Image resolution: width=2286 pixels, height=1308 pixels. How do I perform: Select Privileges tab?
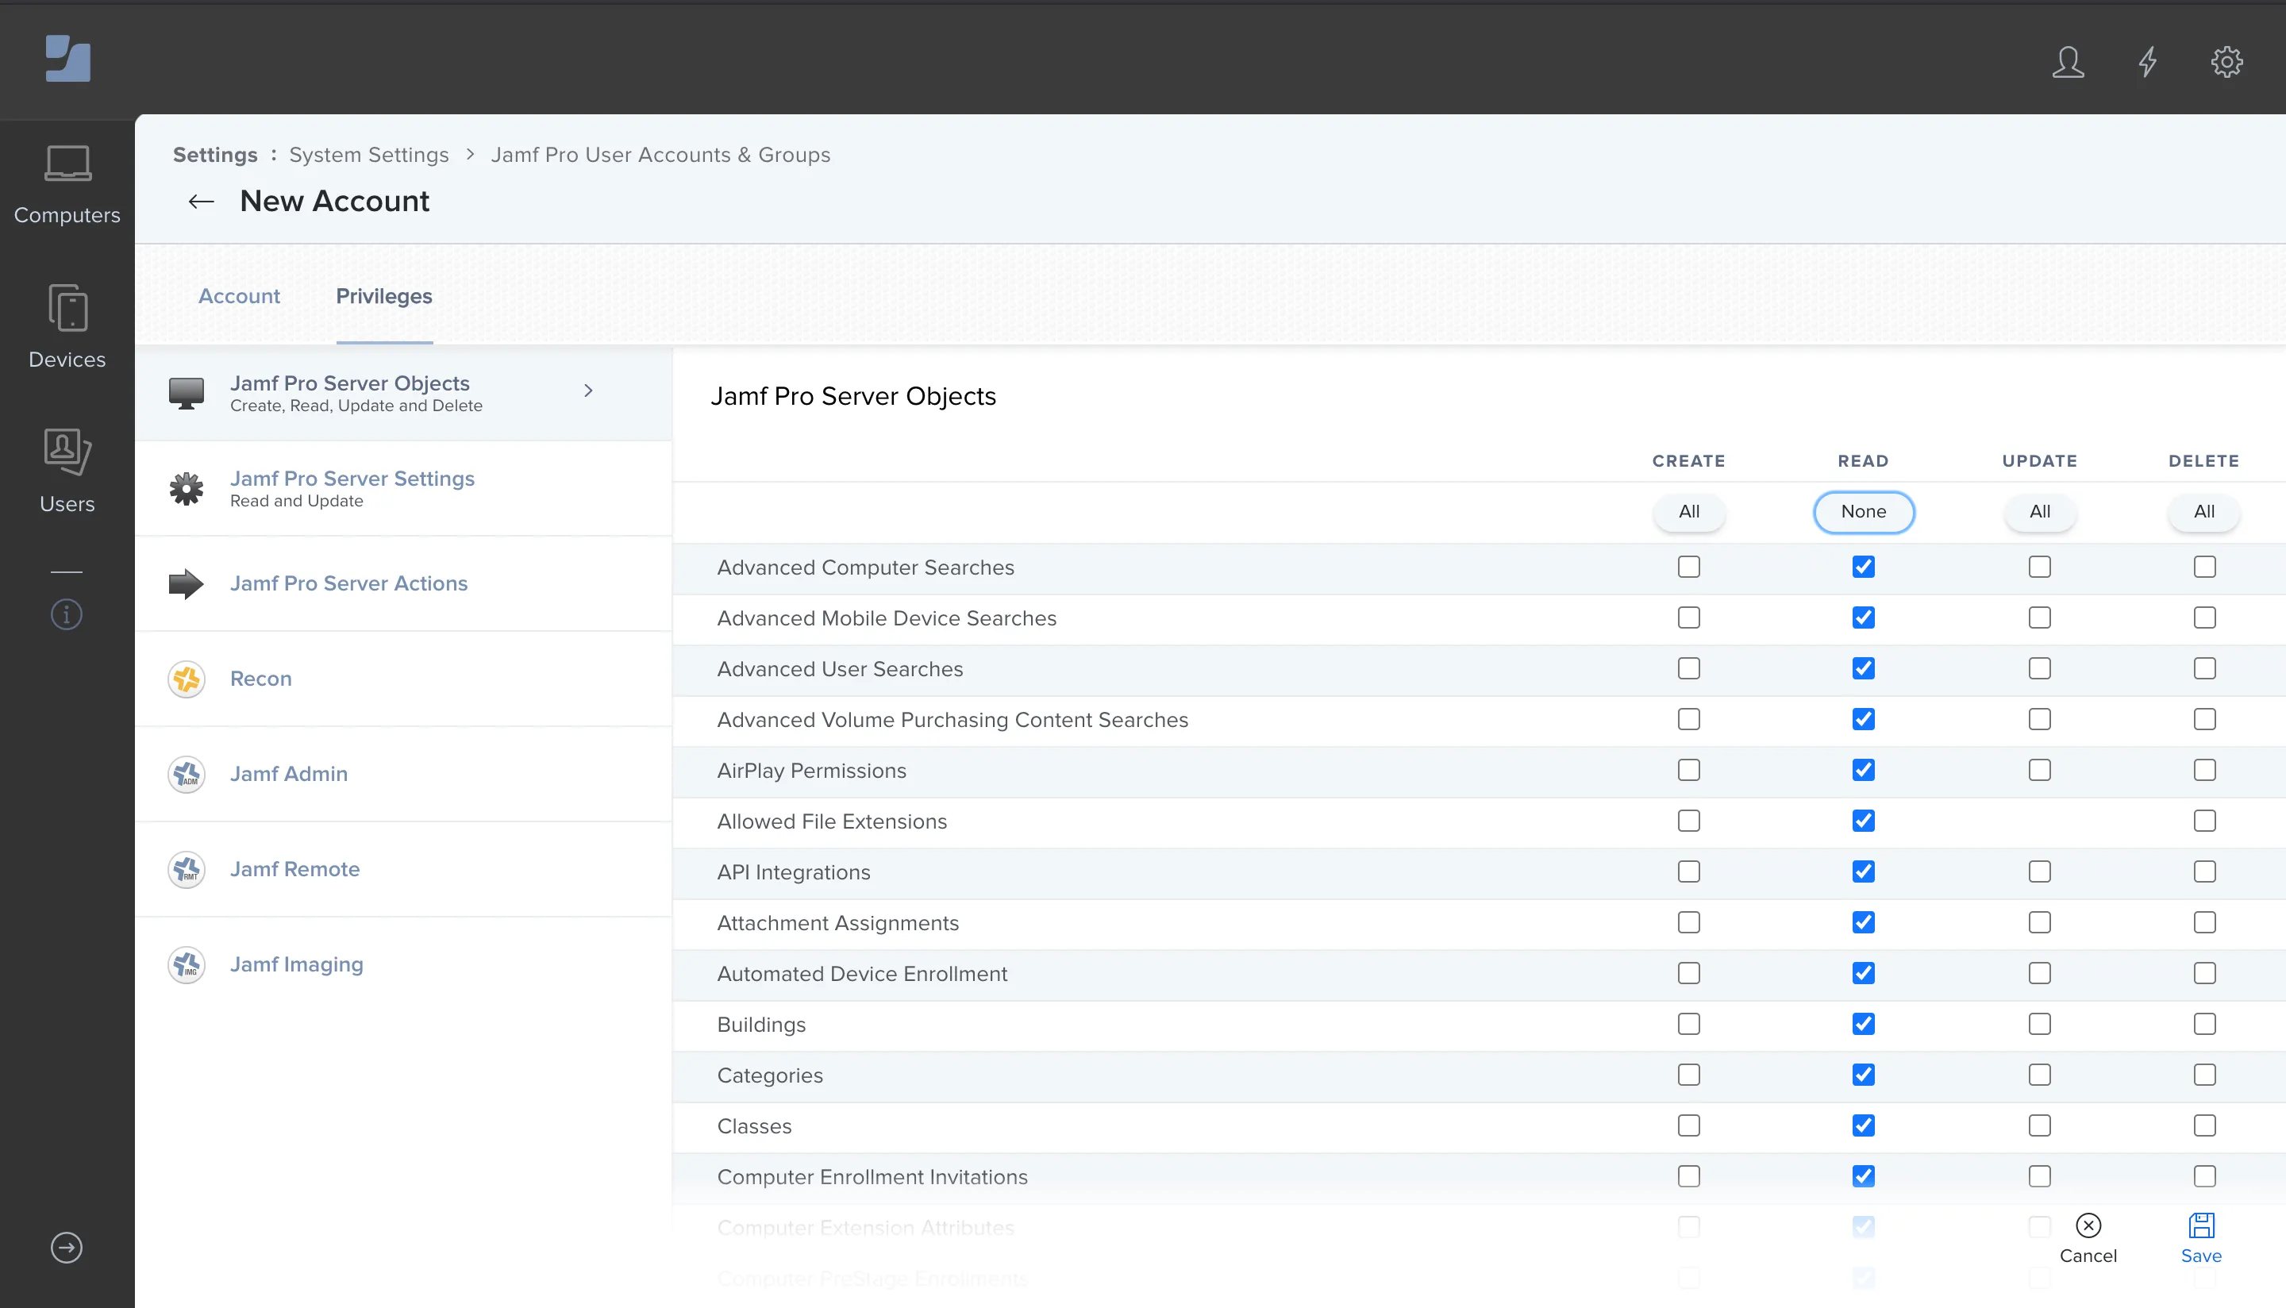[385, 297]
